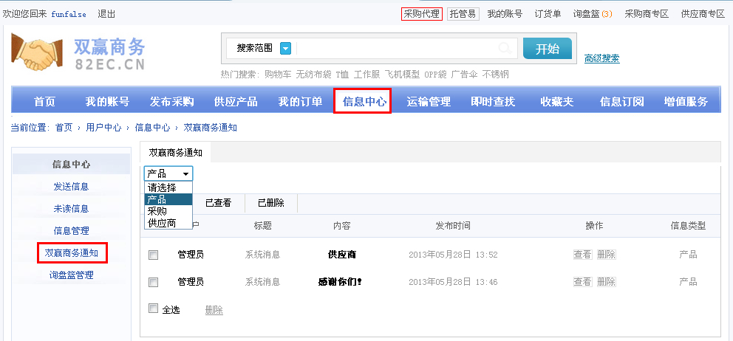Tick checkbox for the 感谢你们! message row
This screenshot has height=341, width=733.
pos(154,282)
